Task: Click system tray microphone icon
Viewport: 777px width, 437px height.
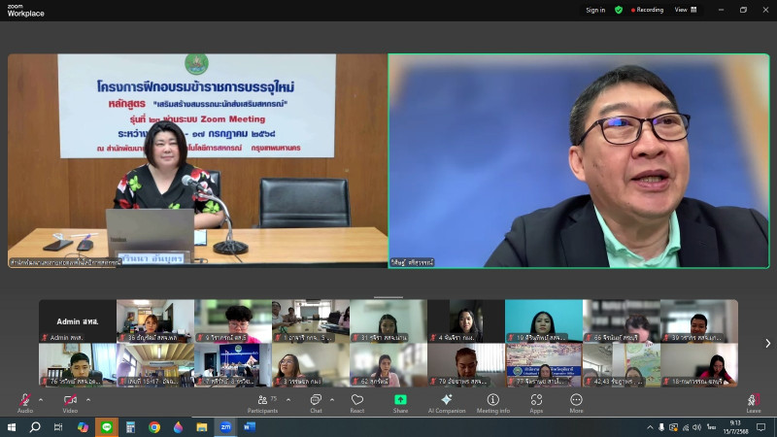Action: (x=661, y=427)
